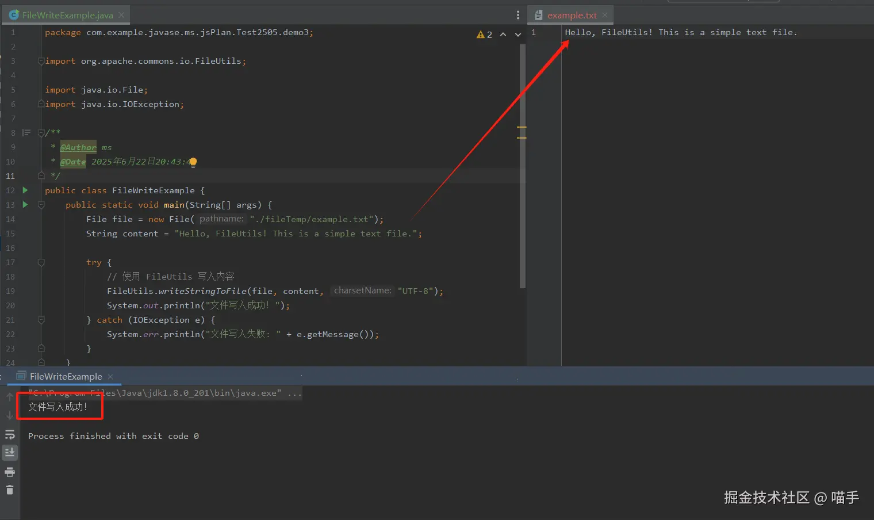Click line number 1 in example.txt gutter
Image resolution: width=874 pixels, height=520 pixels.
coord(534,32)
